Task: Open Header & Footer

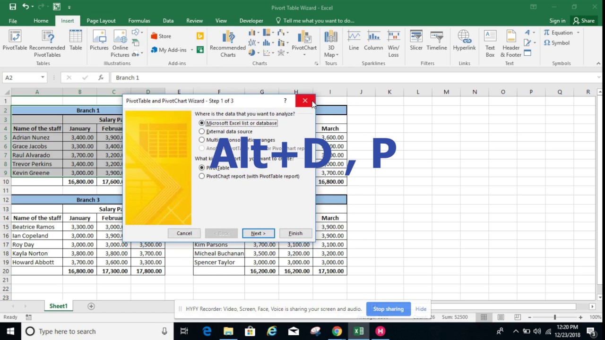Action: tap(511, 43)
